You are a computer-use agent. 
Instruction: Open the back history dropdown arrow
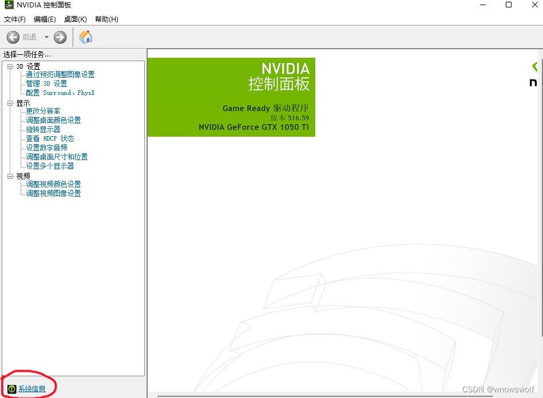[46, 37]
